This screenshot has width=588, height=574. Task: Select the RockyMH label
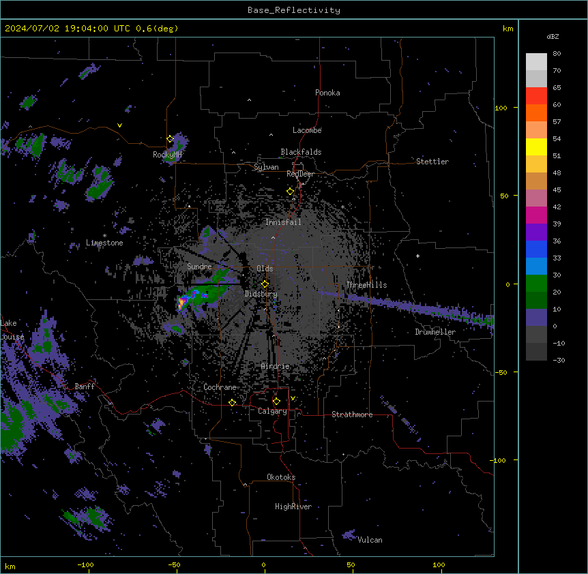[x=167, y=155]
